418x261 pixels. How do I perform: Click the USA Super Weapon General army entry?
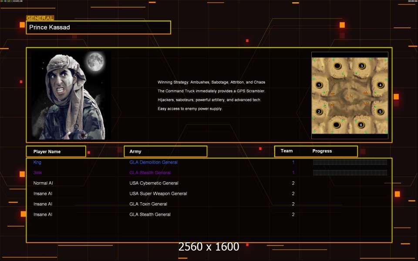(x=158, y=194)
